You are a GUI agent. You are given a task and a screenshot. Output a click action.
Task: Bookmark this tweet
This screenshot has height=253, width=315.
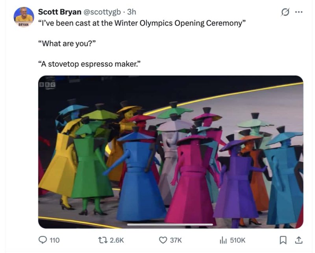283,240
